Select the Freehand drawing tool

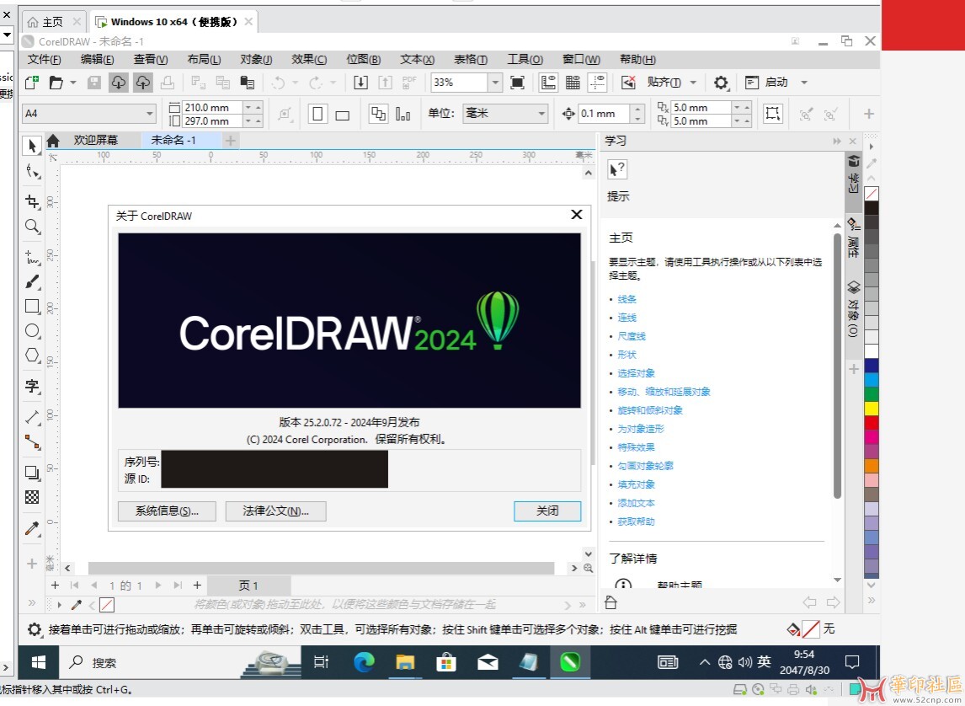32,257
